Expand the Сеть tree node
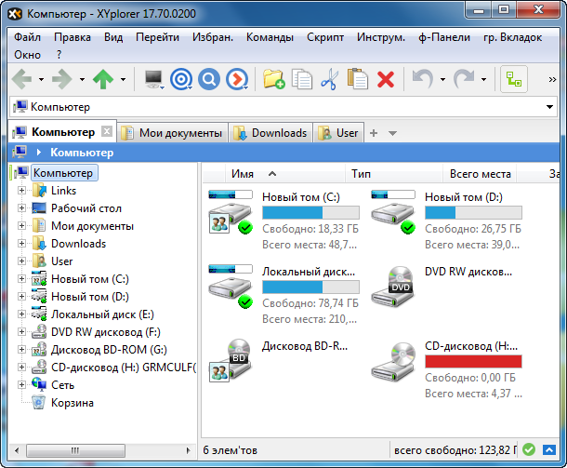This screenshot has width=567, height=468. [x=21, y=385]
